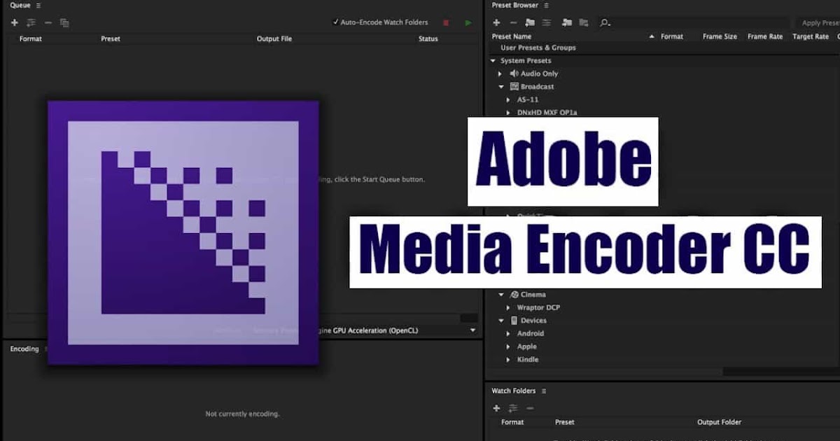The width and height of the screenshot is (840, 441).
Task: Click Duplicate icon in Queue toolbar
Action: pyautogui.click(x=64, y=23)
